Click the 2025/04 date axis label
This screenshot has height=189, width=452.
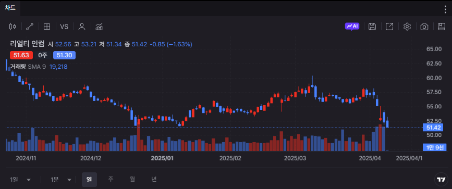[370, 158]
